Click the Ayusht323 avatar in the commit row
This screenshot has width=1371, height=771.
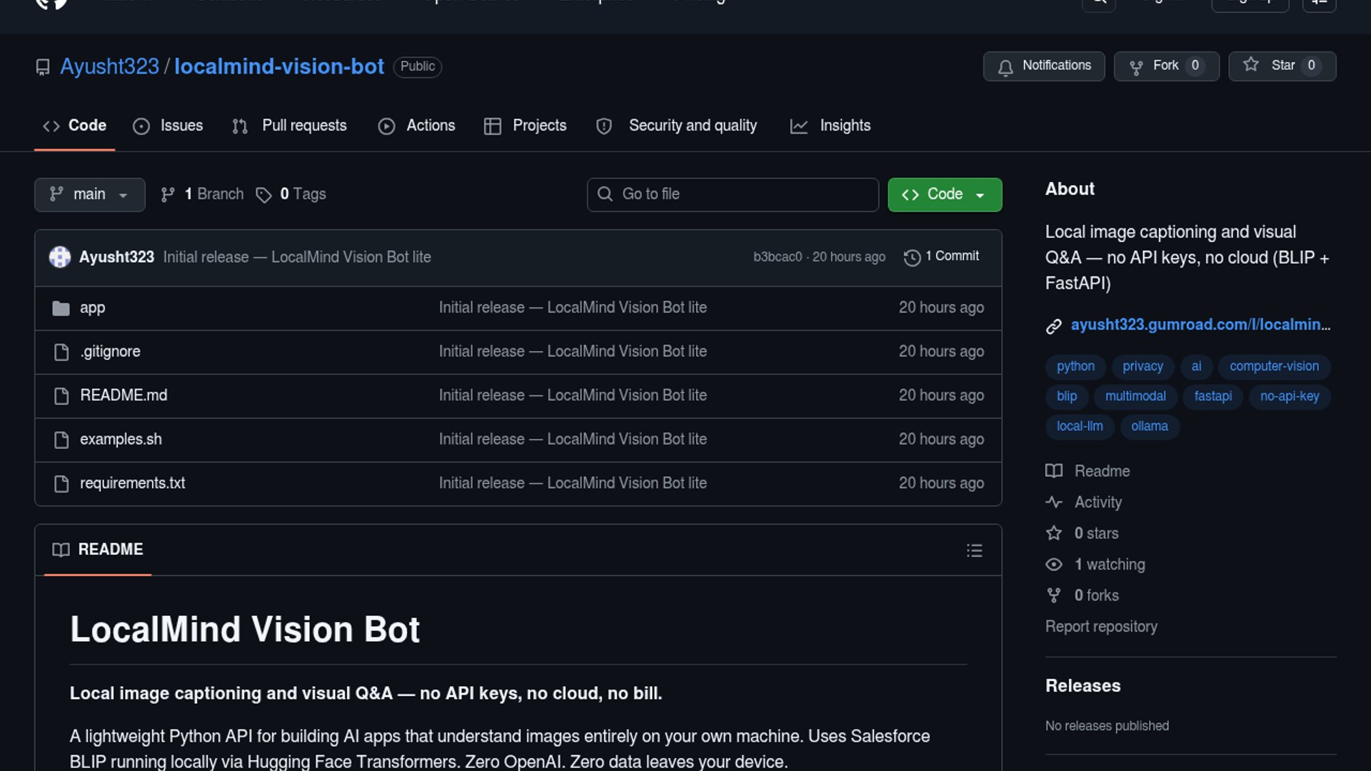pos(60,257)
